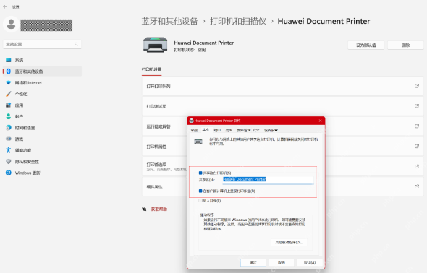Close the Huawei Document Printer properties dialog
427x273 pixels.
(320, 121)
